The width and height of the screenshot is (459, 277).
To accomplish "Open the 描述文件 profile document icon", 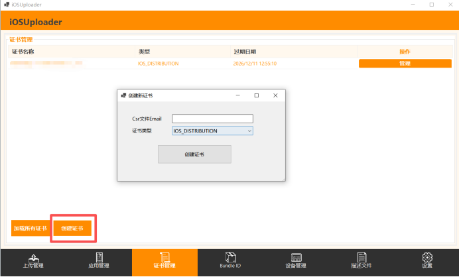I will [361, 257].
